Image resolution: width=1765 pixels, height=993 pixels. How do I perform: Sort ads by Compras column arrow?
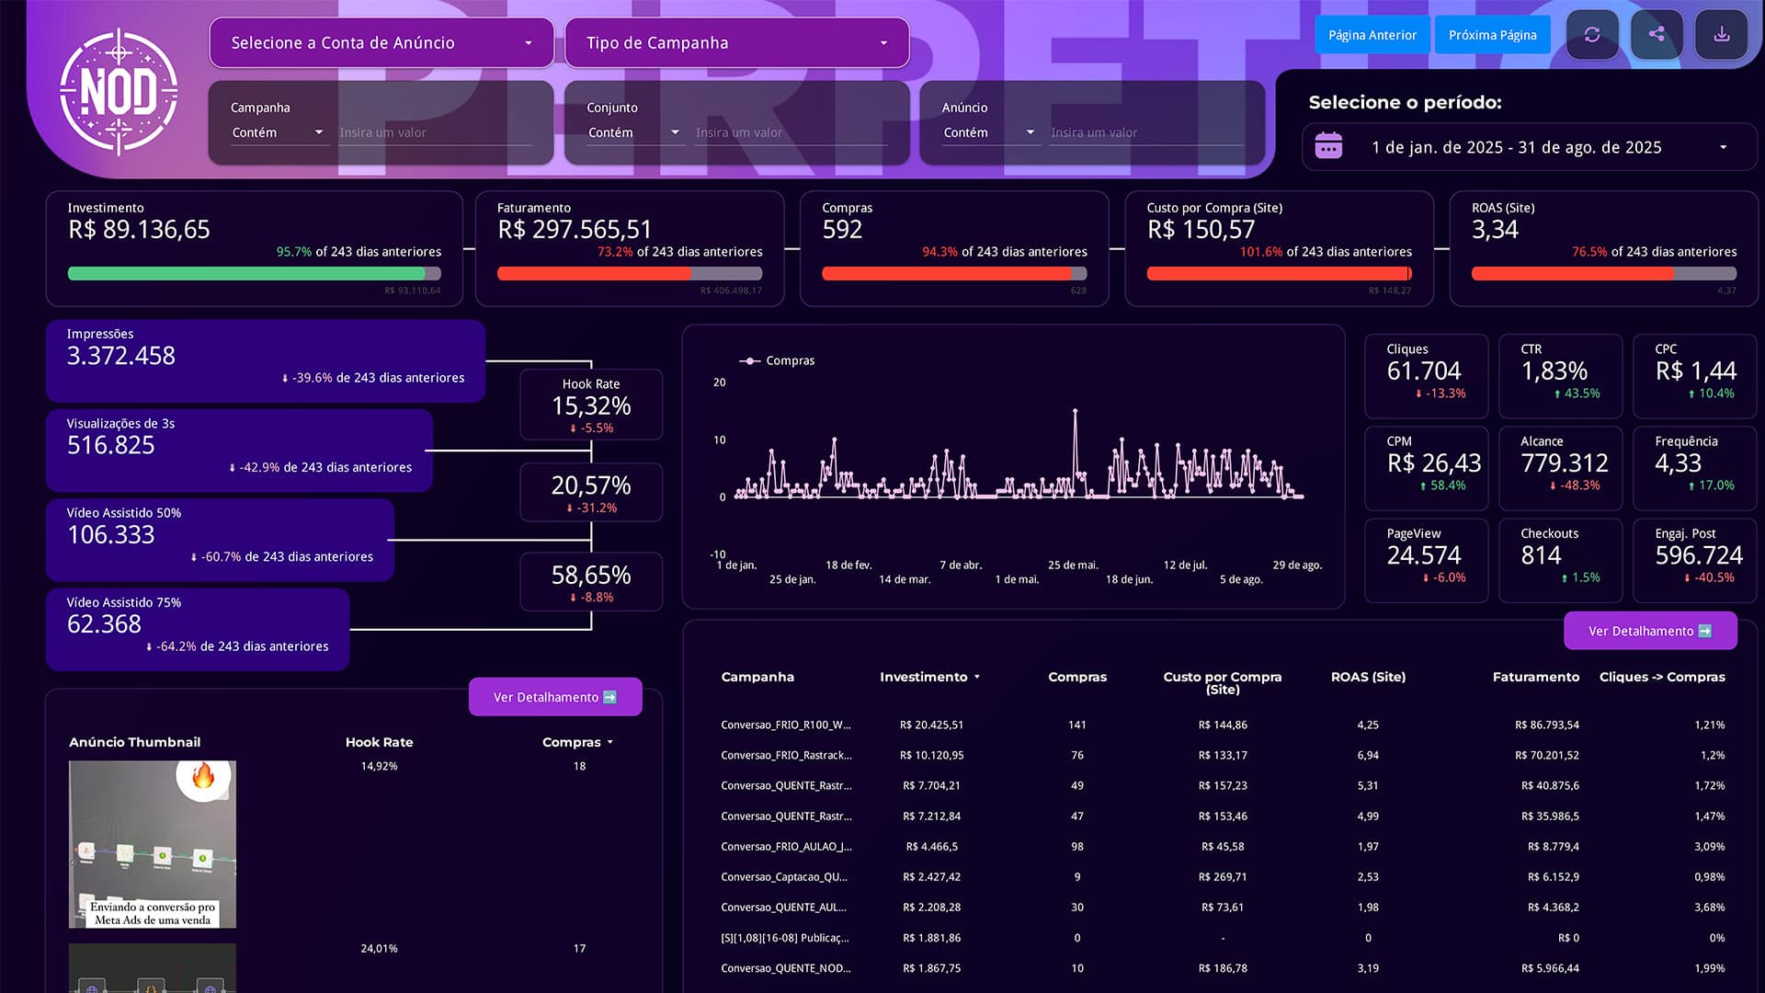click(x=609, y=742)
